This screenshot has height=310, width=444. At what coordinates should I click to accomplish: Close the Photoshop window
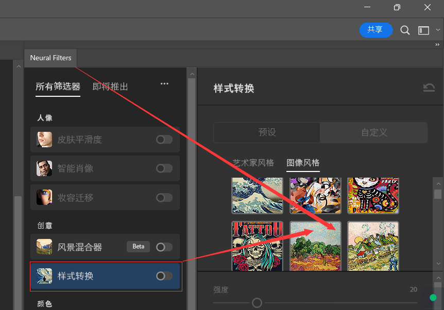tap(428, 7)
